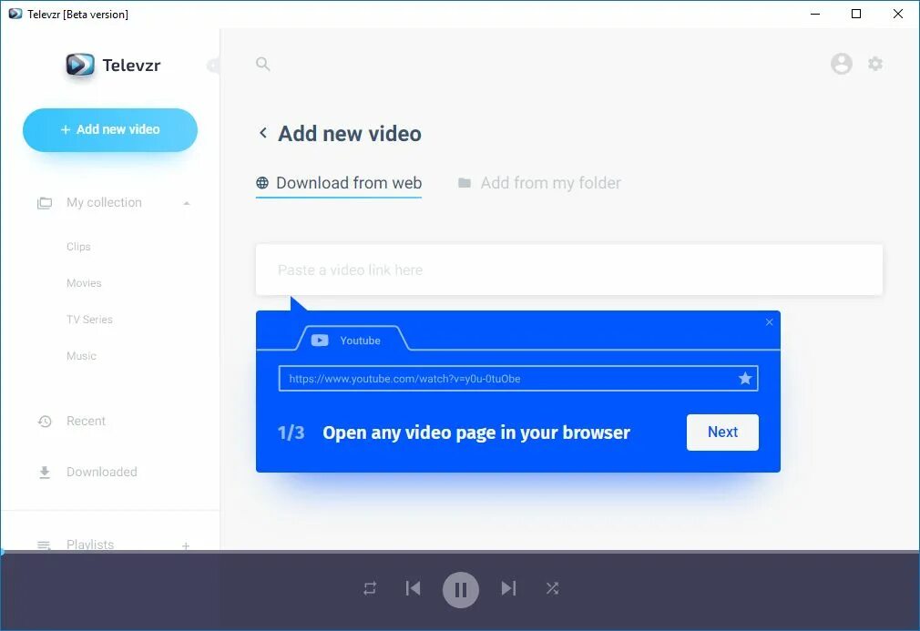Go back using the left chevron arrow
This screenshot has width=920, height=631.
coord(262,133)
